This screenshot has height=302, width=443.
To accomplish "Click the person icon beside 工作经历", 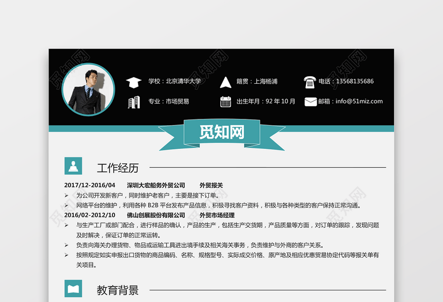I will tap(73, 166).
